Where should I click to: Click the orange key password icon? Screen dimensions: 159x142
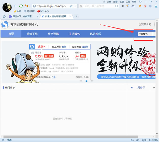[x=140, y=6]
